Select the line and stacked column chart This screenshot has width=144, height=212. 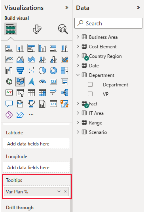pos(42,59)
